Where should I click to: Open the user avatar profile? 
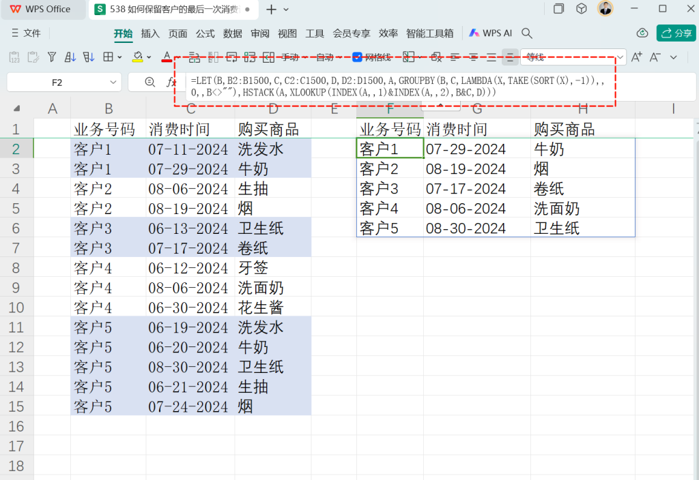[605, 8]
